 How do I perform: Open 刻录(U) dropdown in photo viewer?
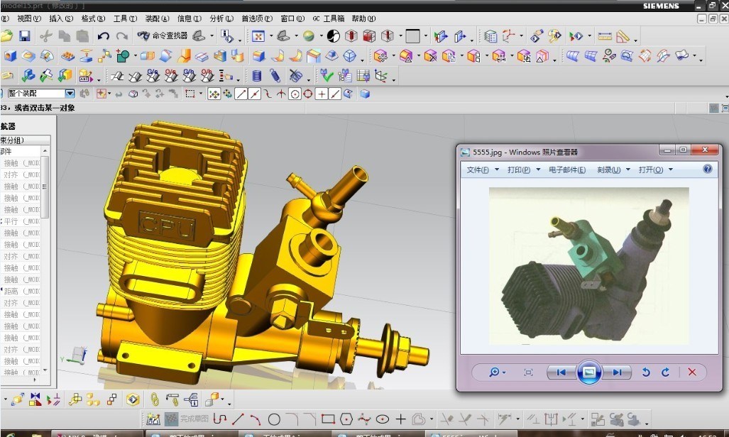point(613,170)
